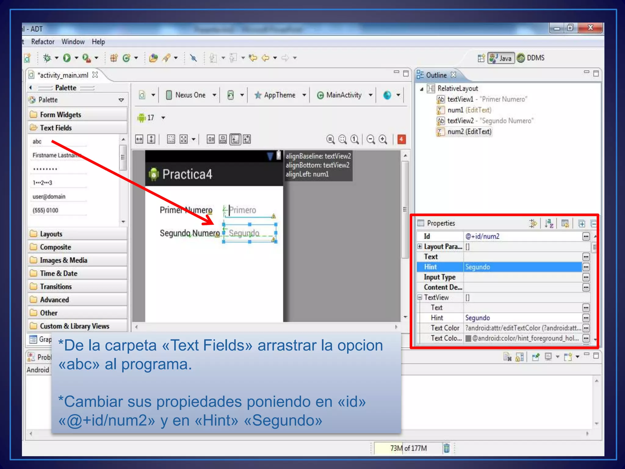Click the 73M of 177M heap status
Image resolution: width=625 pixels, height=469 pixels.
[408, 448]
